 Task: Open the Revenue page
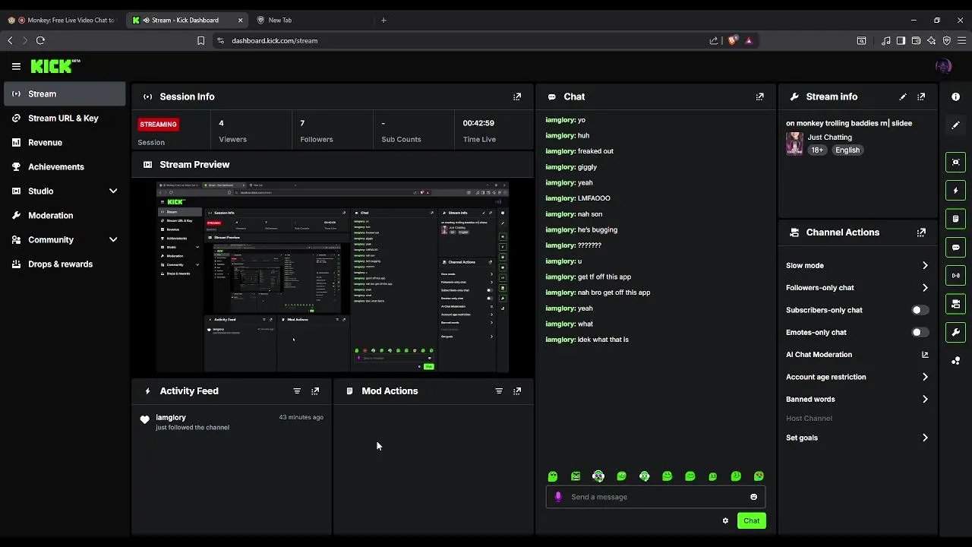coord(65,142)
